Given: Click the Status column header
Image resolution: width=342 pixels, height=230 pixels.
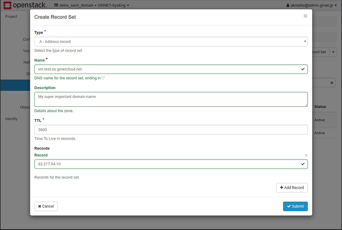Looking at the screenshot, I should pyautogui.click(x=320, y=107).
